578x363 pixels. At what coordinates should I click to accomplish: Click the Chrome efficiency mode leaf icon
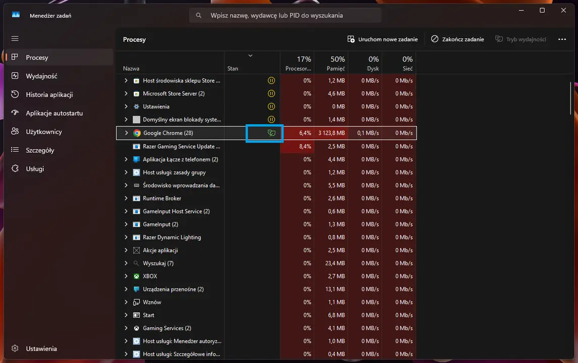(271, 133)
